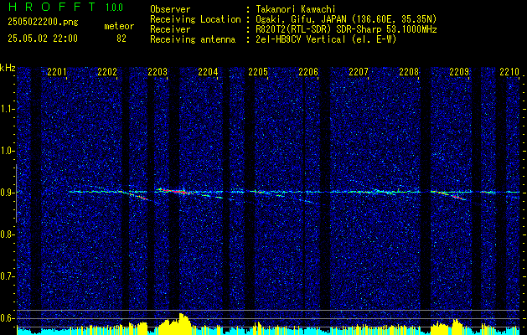Click the 2204 time marker
The image size is (527, 335).
208,71
